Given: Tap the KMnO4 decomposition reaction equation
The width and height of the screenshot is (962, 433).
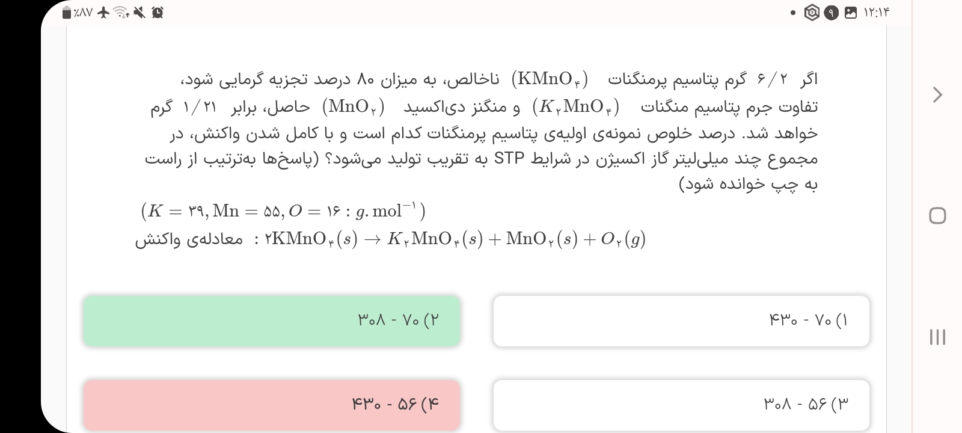Looking at the screenshot, I should click(x=456, y=239).
